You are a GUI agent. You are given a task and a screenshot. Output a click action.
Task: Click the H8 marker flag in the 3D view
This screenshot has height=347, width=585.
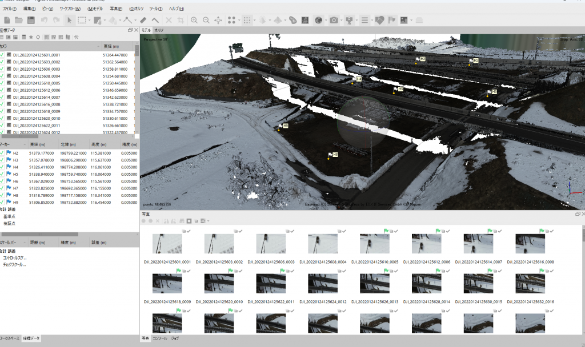[331, 155]
